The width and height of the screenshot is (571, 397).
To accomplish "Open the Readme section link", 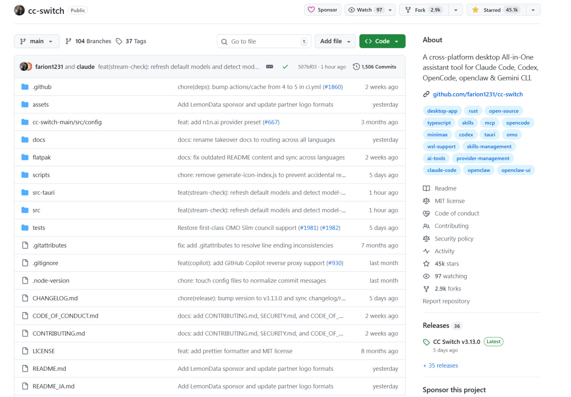I will point(446,188).
